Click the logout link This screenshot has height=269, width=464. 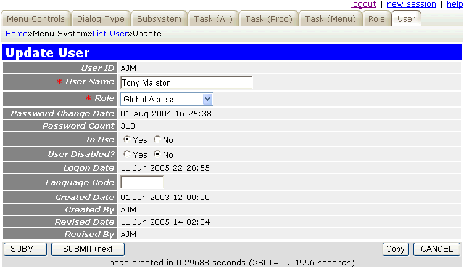coord(363,4)
